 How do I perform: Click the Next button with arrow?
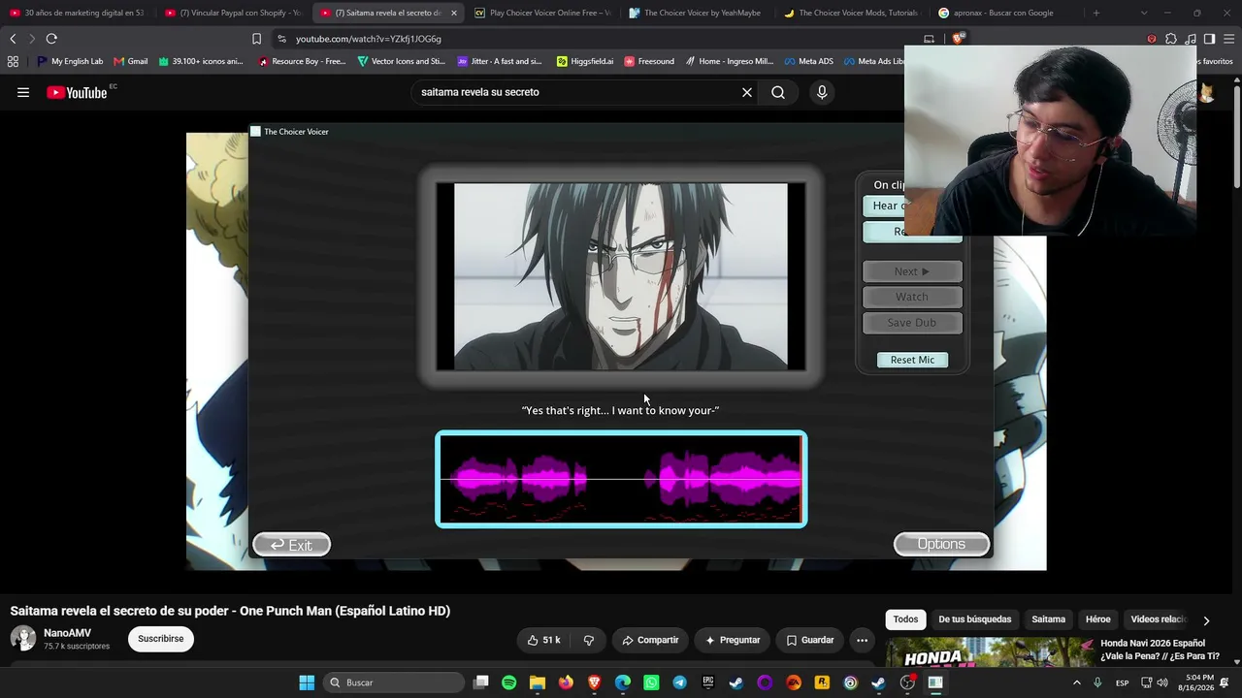912,271
